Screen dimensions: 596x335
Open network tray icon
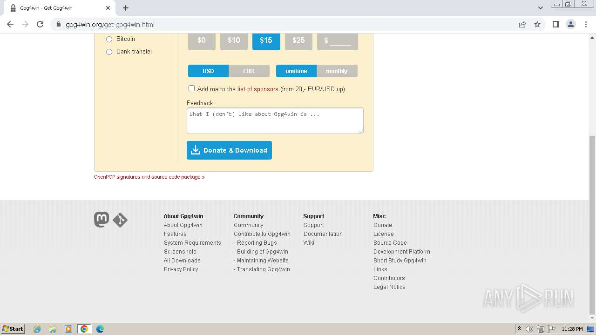(541, 329)
